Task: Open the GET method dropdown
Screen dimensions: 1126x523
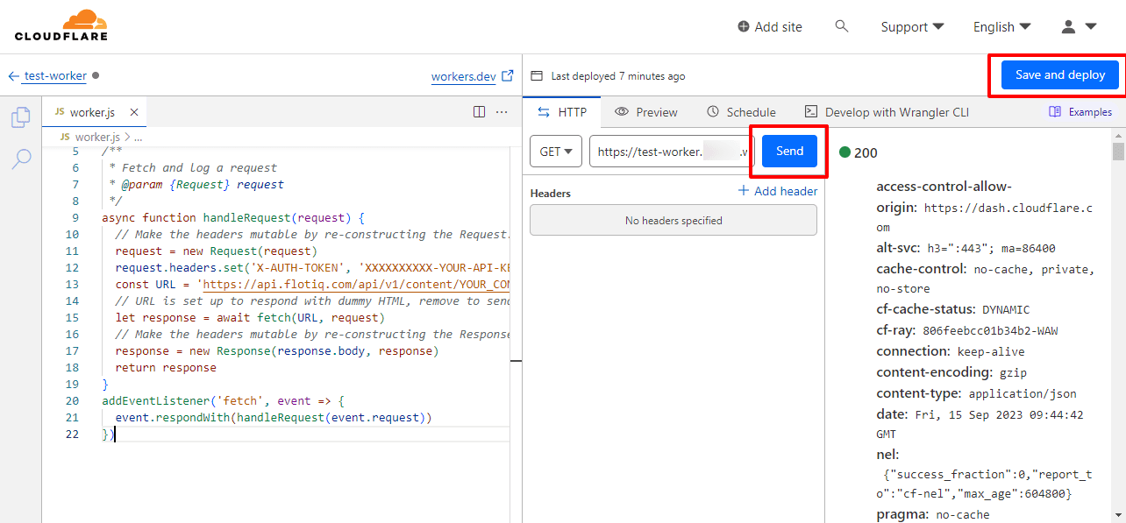Action: click(556, 152)
